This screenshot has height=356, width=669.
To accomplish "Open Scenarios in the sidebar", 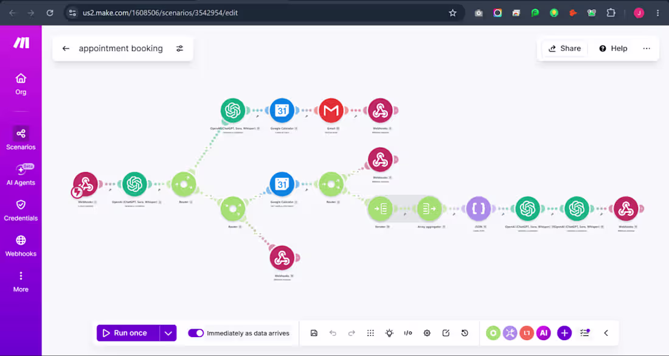I will point(21,139).
